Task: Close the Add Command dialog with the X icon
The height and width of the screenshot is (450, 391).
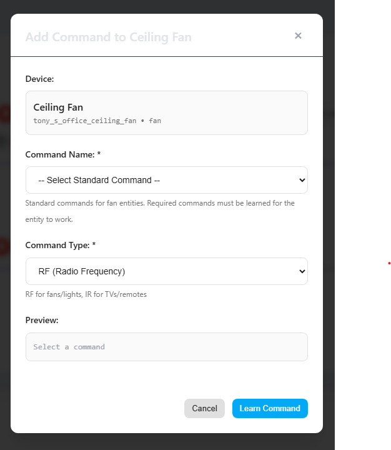Action: [298, 36]
